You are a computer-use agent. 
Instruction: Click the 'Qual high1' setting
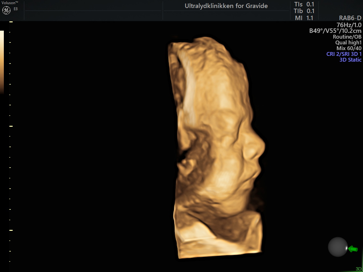click(348, 42)
